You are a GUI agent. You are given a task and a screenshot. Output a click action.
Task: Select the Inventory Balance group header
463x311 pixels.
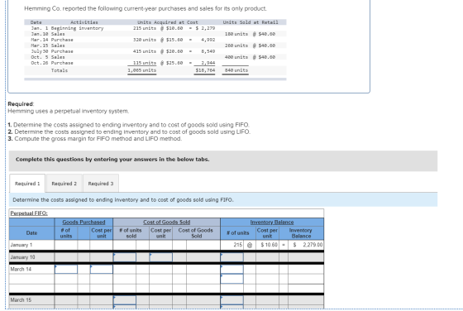272,222
